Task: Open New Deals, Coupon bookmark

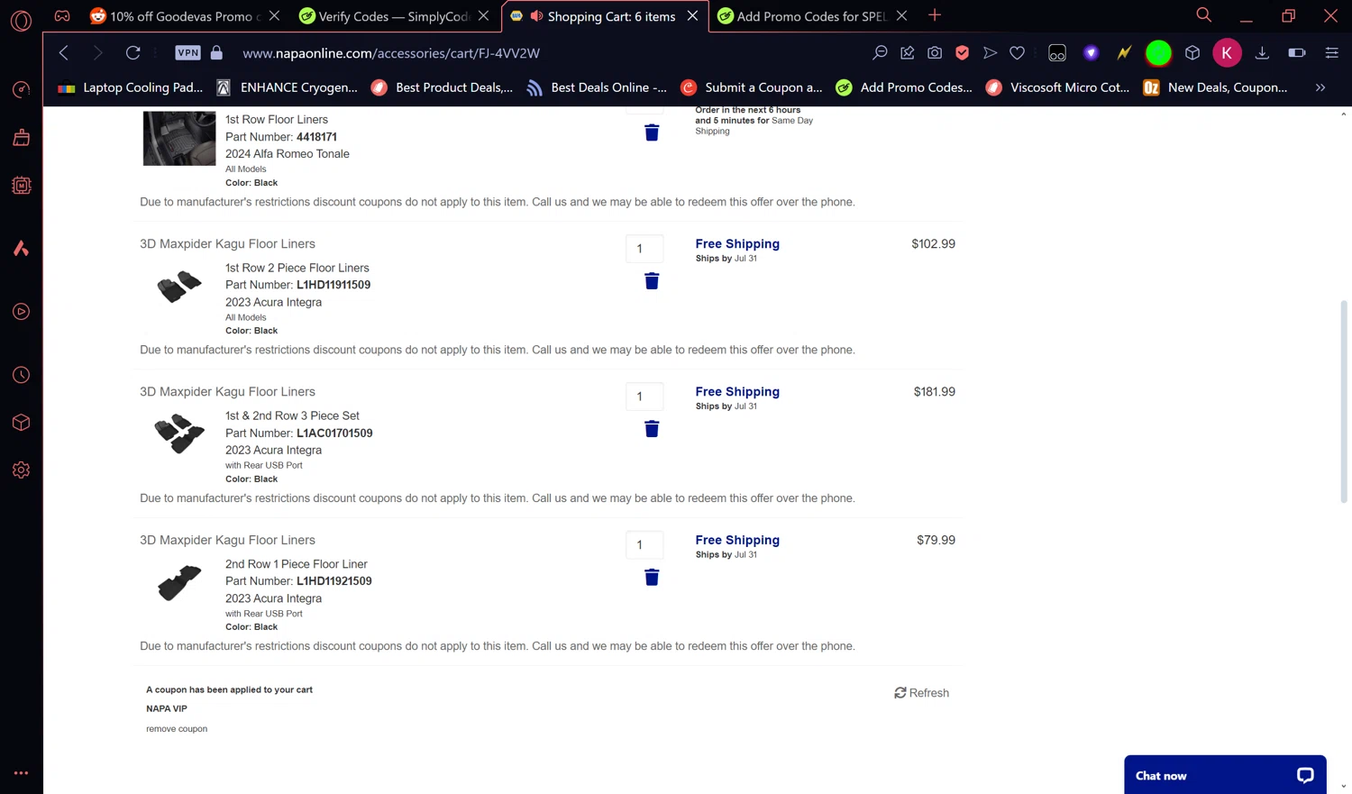Action: 1216,87
